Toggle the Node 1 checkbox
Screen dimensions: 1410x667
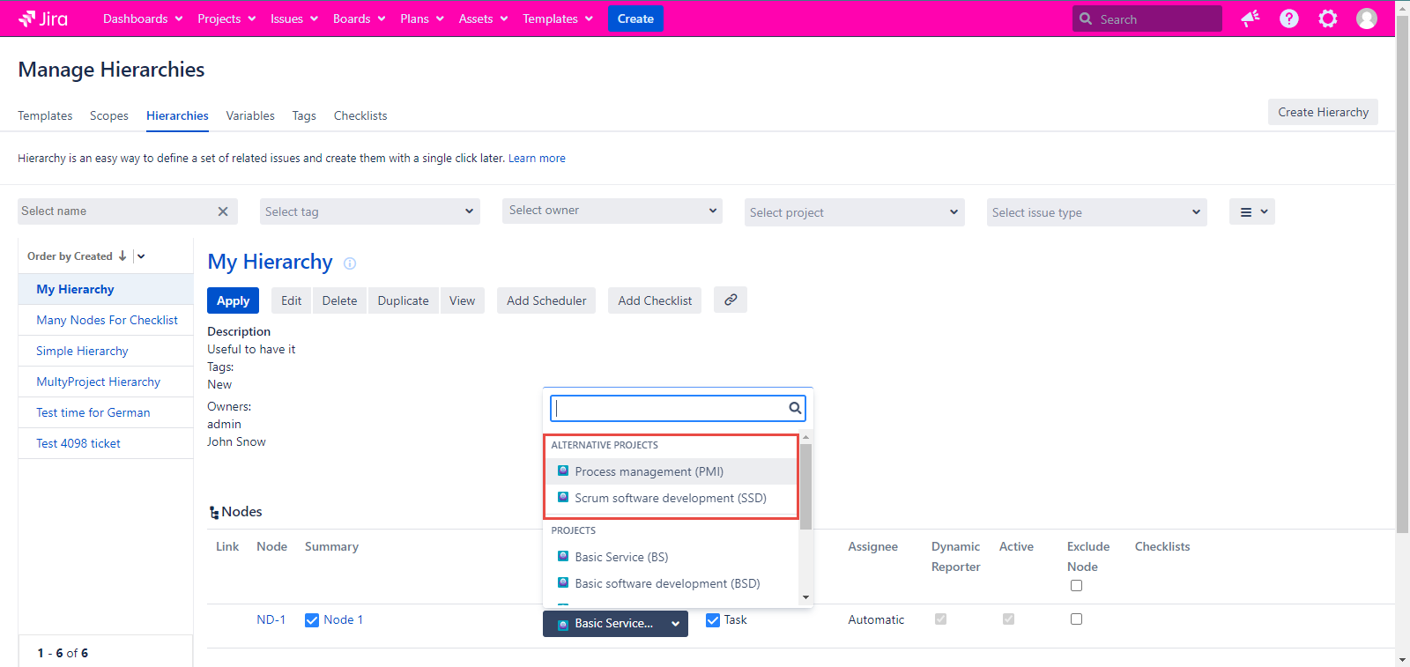312,620
